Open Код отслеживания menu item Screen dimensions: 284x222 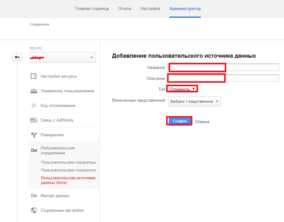click(64, 106)
